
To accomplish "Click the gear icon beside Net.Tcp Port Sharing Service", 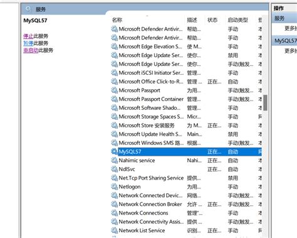I will pyautogui.click(x=114, y=178).
